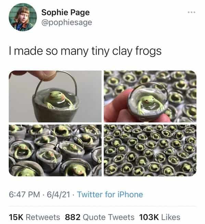Click the 6:47 PM timestamp
The image size is (205, 224).
pyautogui.click(x=24, y=195)
